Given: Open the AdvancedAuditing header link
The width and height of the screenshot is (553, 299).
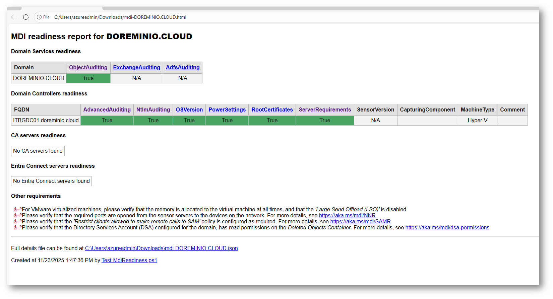Looking at the screenshot, I should 107,110.
